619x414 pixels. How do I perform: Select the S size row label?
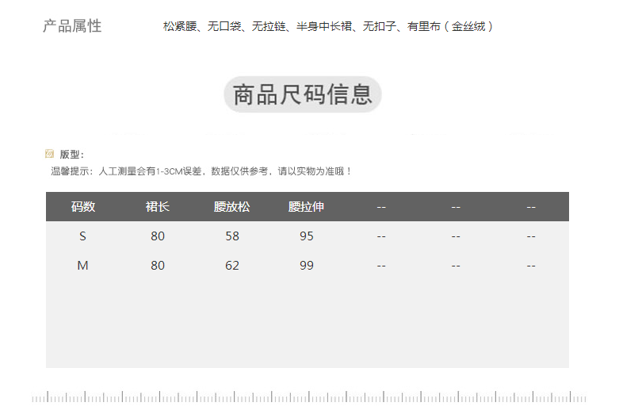[82, 236]
